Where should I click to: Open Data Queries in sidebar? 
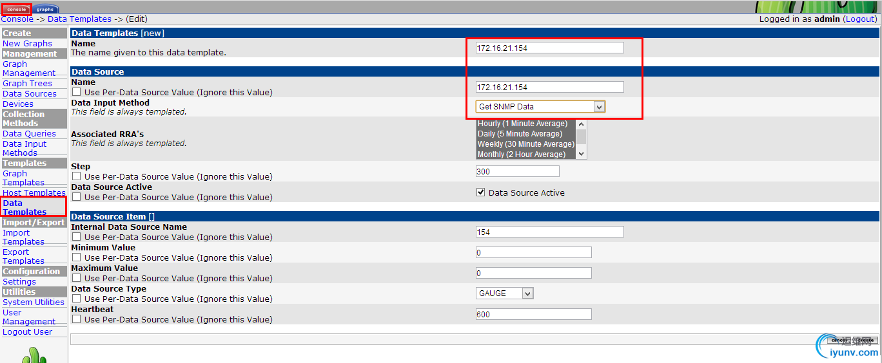click(x=29, y=133)
